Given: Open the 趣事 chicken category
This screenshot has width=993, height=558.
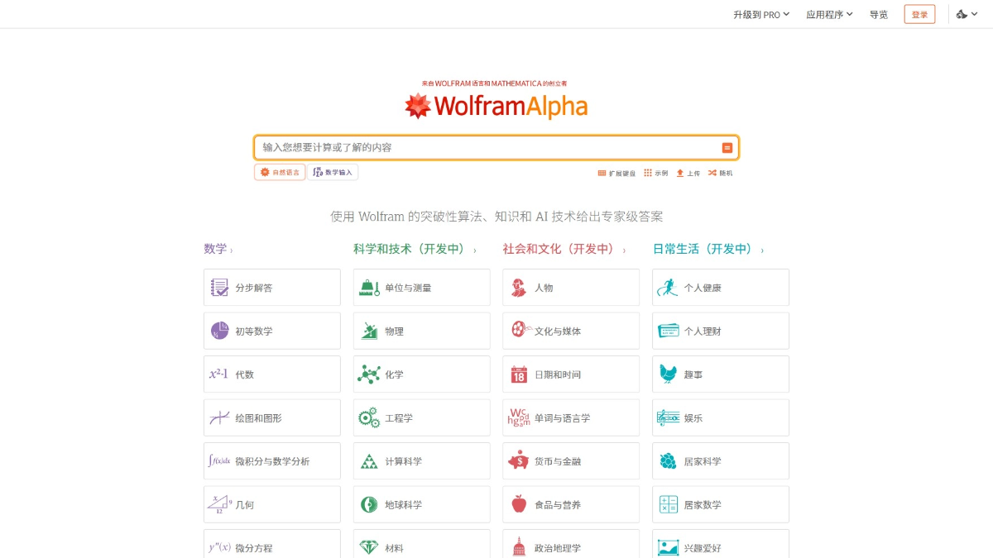Looking at the screenshot, I should [x=721, y=374].
